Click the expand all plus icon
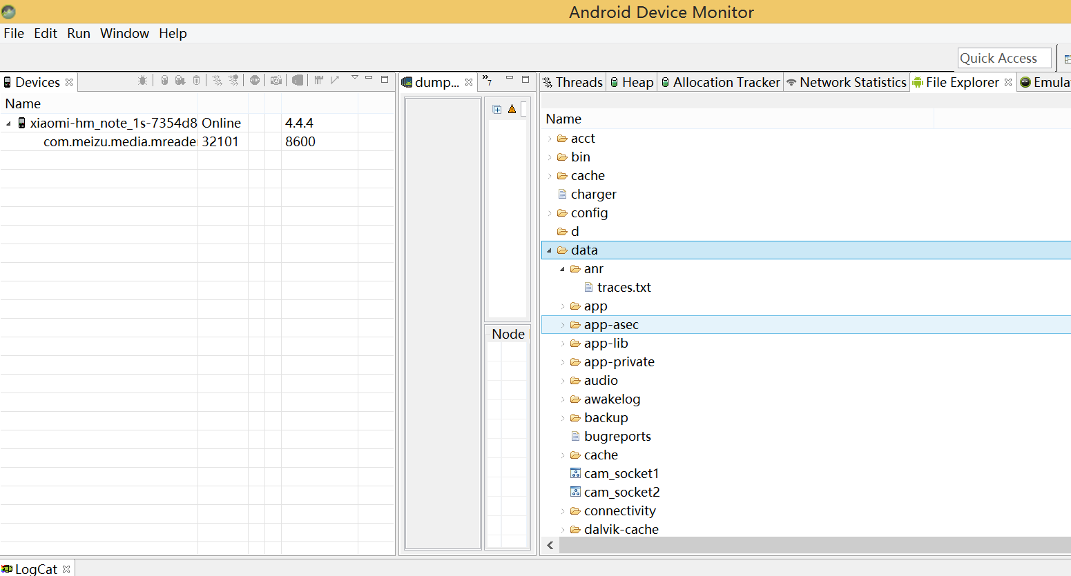The height and width of the screenshot is (576, 1071). 496,109
